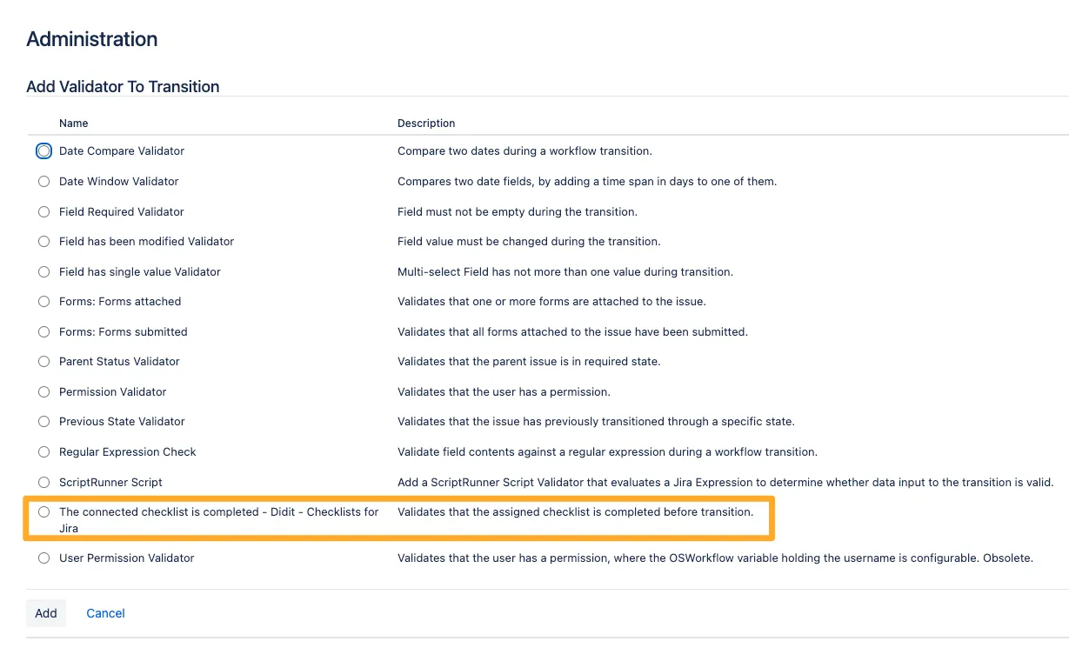Click the Date Window Validator label
The image size is (1069, 648).
119,182
